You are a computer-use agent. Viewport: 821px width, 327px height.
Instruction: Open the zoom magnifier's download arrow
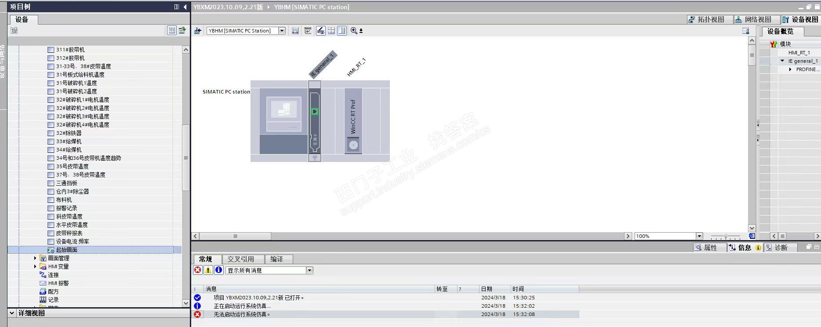click(361, 31)
